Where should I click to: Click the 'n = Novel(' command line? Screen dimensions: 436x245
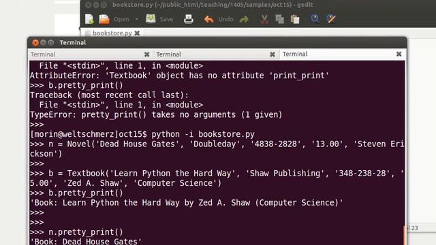217,149
